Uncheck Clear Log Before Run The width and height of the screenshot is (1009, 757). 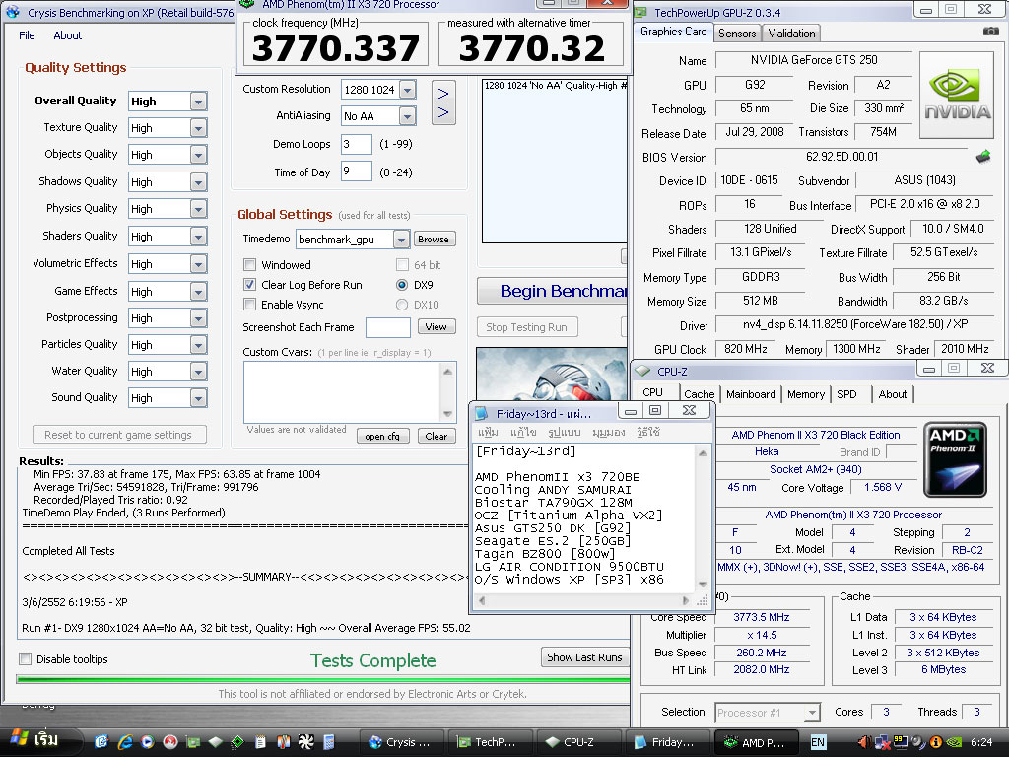tap(250, 285)
